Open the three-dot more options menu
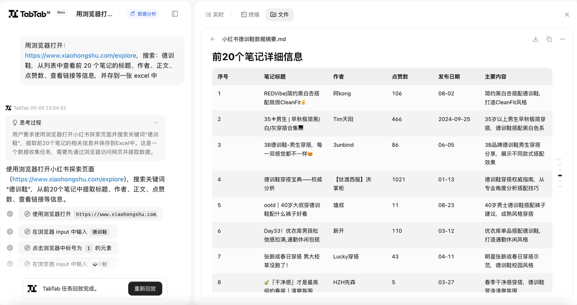 pos(562,39)
